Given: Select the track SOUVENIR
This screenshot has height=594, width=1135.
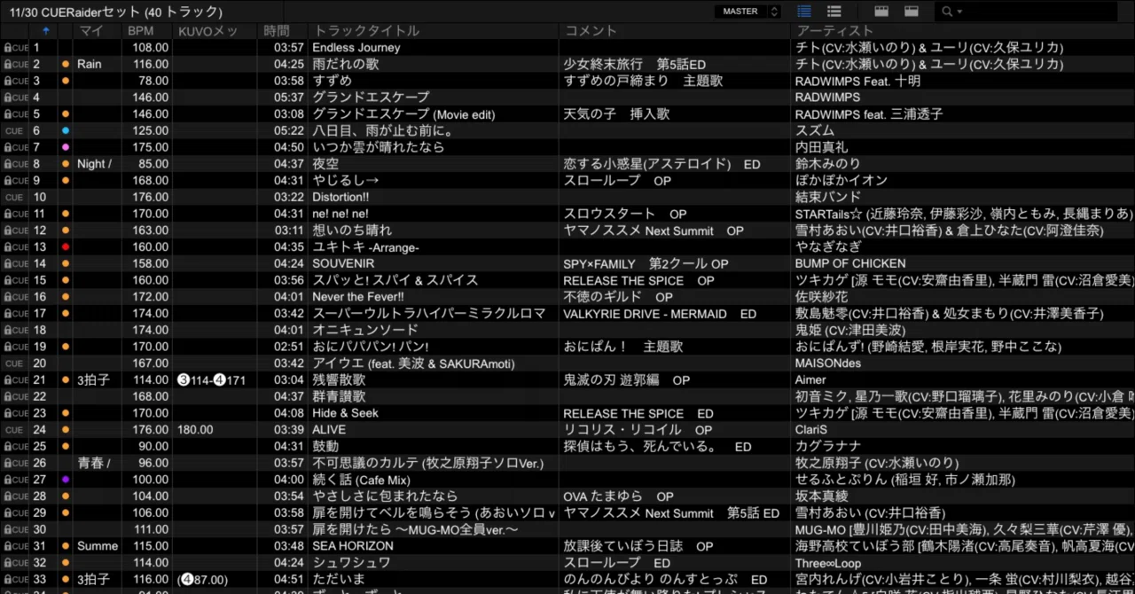Looking at the screenshot, I should [x=343, y=264].
